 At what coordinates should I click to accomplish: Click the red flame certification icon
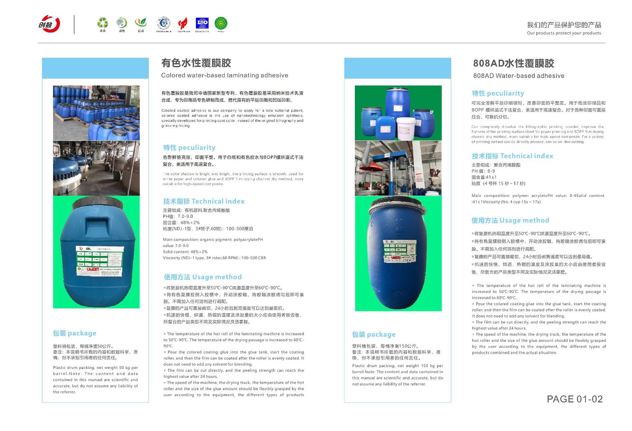point(183,23)
